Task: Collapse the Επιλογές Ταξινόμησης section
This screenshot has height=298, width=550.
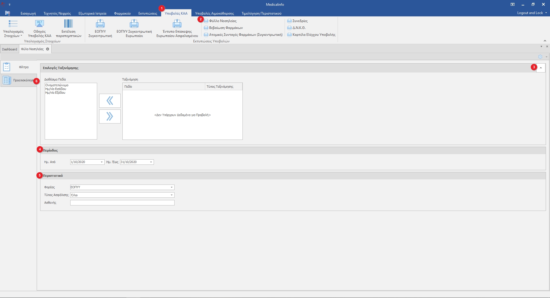Action: pyautogui.click(x=541, y=68)
